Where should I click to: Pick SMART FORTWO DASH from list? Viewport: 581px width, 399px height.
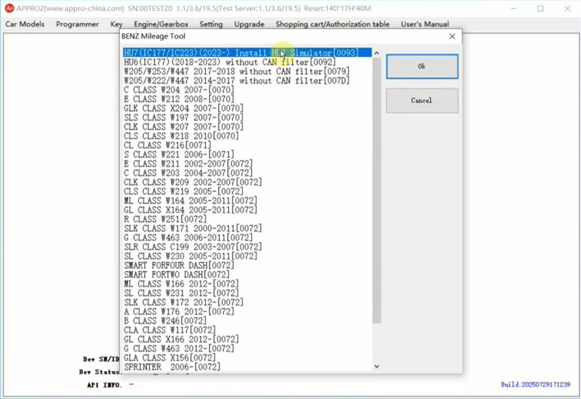pos(177,275)
